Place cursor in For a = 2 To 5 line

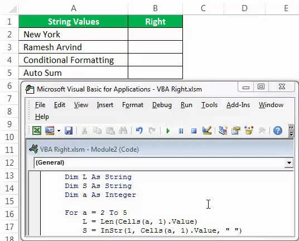[x=96, y=213]
